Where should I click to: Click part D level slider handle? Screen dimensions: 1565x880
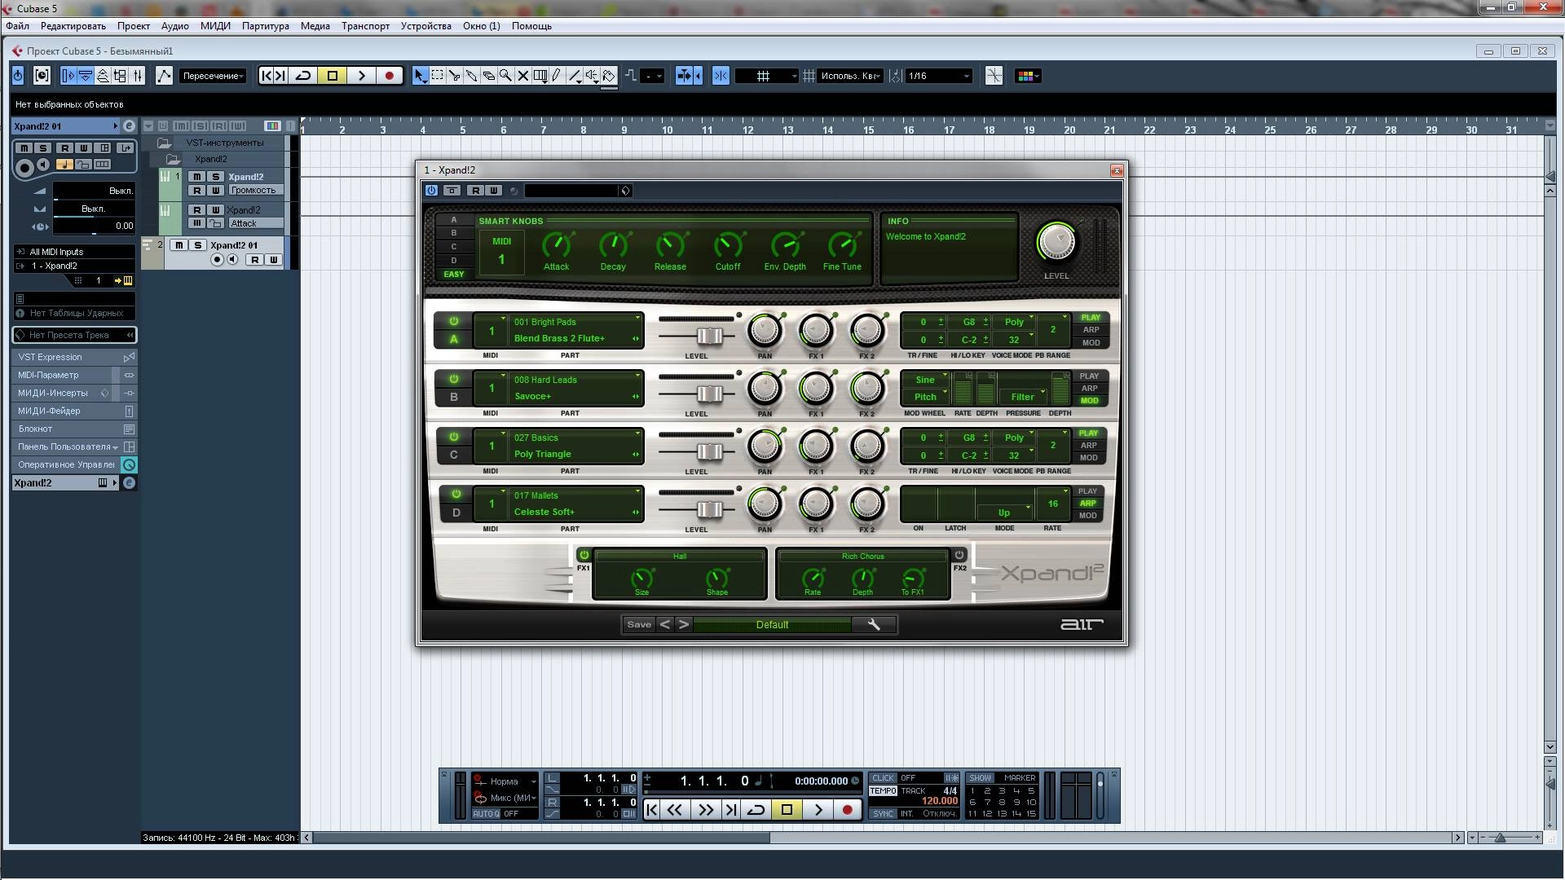click(710, 510)
